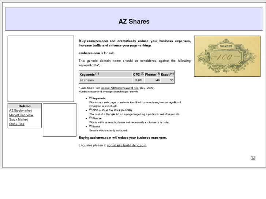Click 'azshares.com is for sale' text

(97, 53)
